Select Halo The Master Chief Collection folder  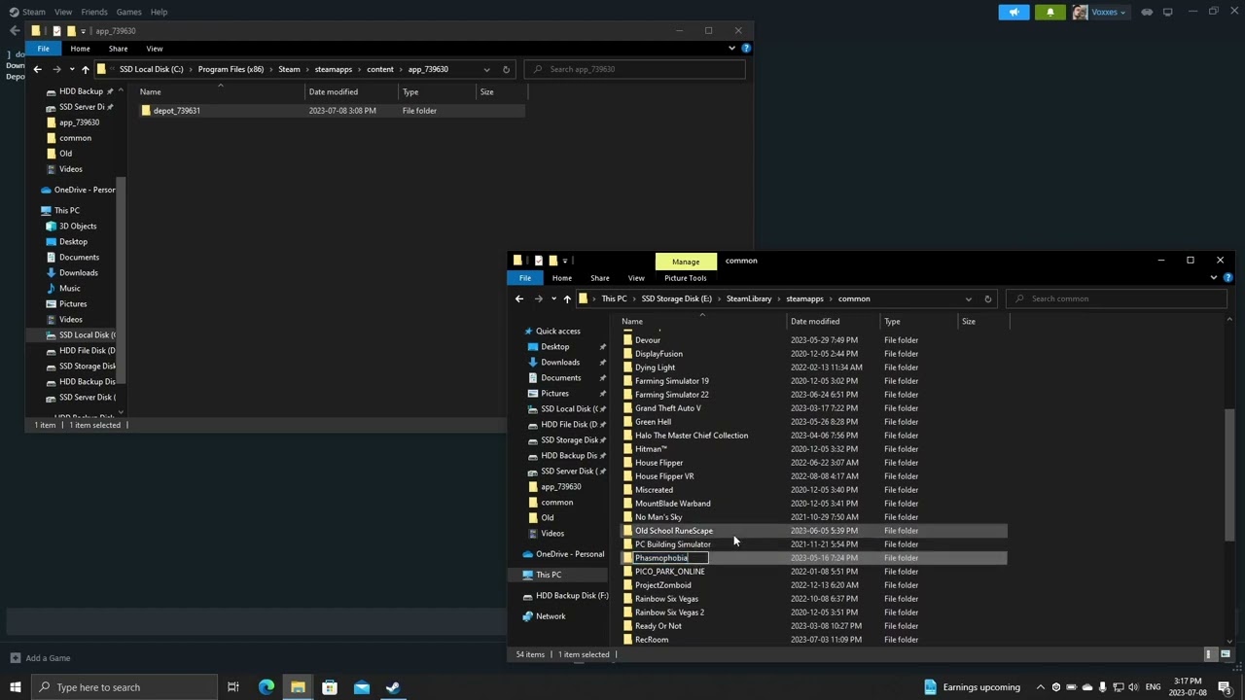pos(692,436)
